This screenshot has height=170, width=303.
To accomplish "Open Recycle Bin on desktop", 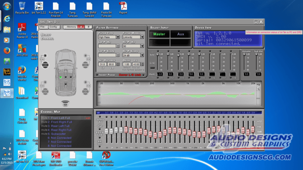I will click(x=22, y=8).
